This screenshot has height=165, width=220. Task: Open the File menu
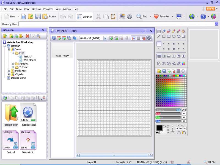[x=5, y=9]
